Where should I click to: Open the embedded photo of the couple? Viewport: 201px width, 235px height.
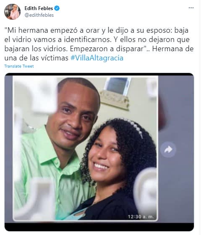coord(86,148)
